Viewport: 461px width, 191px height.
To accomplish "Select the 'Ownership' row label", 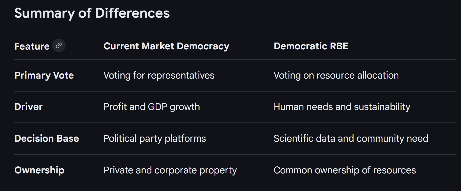I will 39,170.
